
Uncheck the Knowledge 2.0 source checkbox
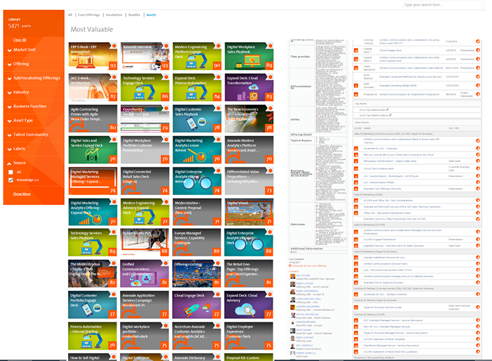(x=10, y=180)
